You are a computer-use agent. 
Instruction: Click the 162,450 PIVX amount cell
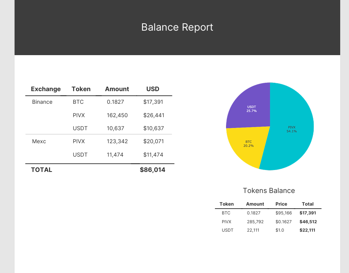(117, 115)
